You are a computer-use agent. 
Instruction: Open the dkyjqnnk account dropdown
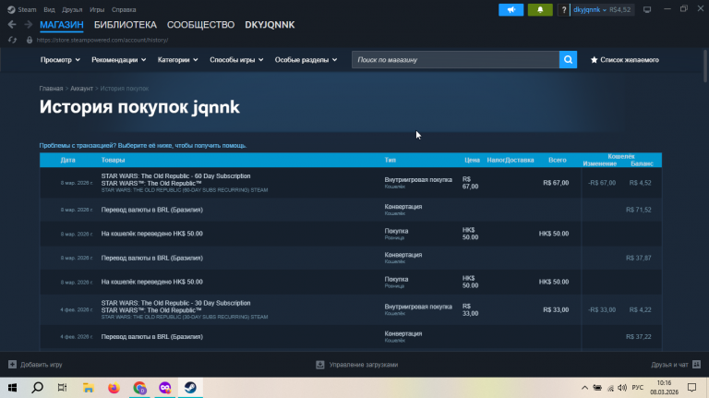point(590,9)
